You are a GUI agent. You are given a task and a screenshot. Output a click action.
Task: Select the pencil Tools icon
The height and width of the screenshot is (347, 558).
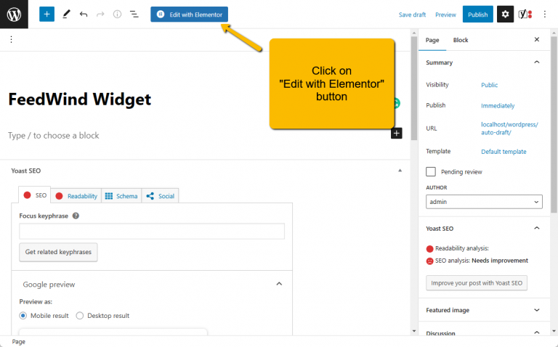(x=66, y=14)
